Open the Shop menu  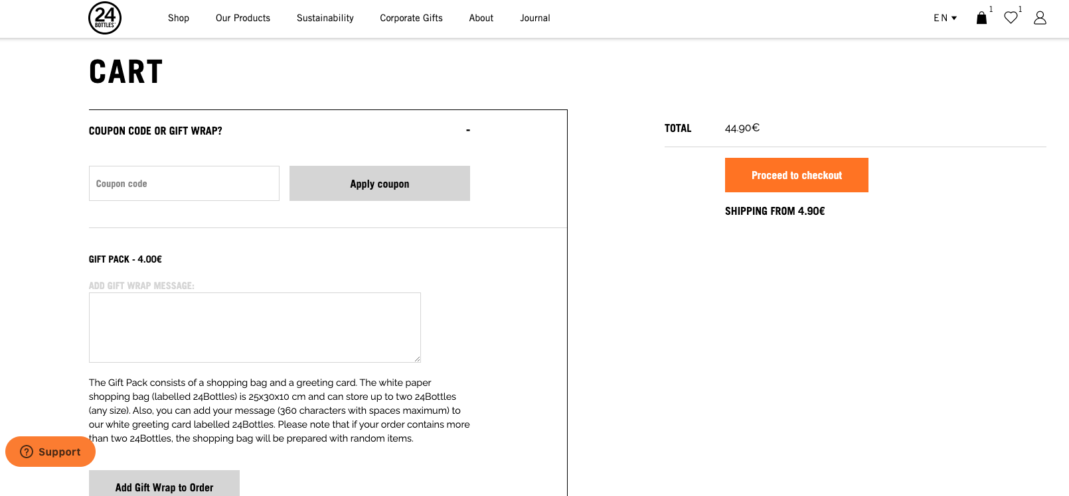[179, 18]
